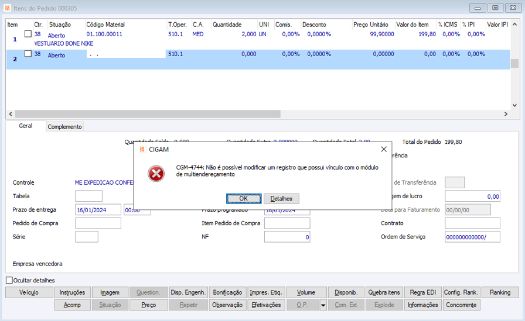
Task: Close the CIGAM error dialog
Action: coord(384,149)
